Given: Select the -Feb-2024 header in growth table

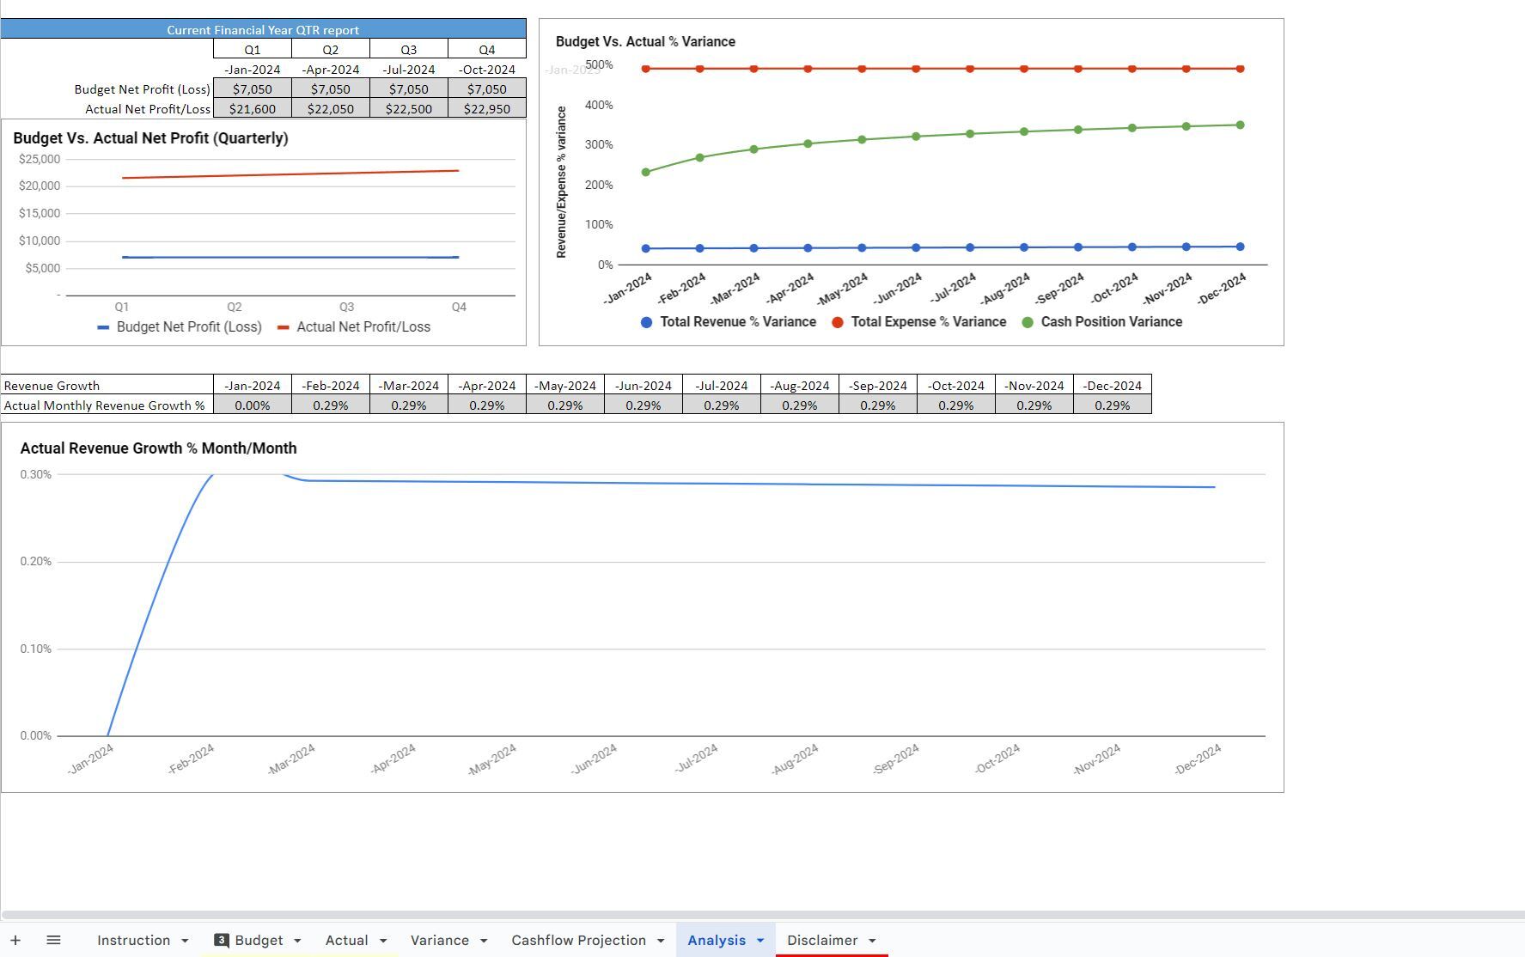Looking at the screenshot, I should pos(331,385).
